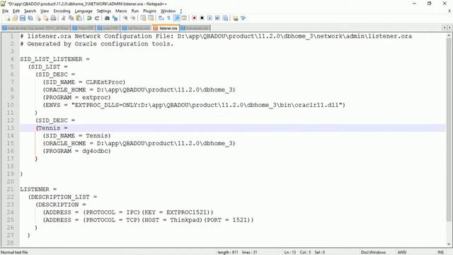Switch to the tab ending 2015_2016.txt

(x=35, y=28)
